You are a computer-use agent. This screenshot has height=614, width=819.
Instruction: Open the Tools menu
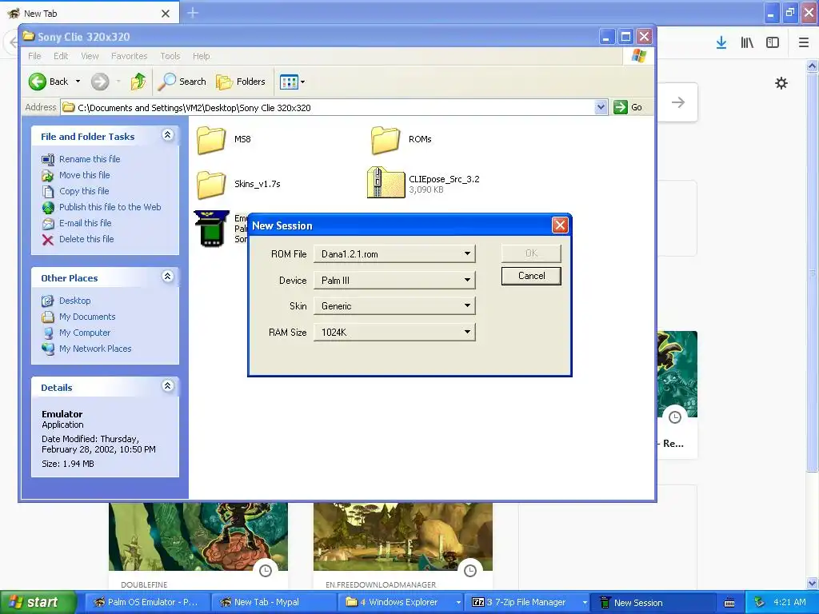coord(170,56)
